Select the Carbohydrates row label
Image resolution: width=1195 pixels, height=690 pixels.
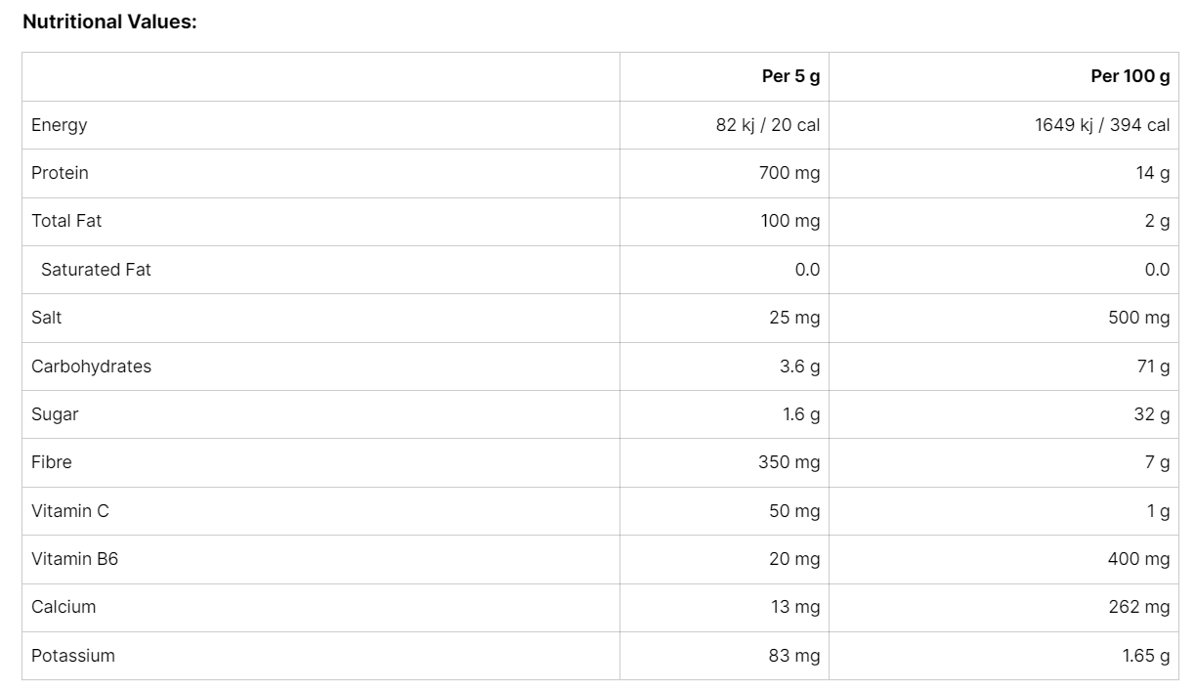click(91, 367)
